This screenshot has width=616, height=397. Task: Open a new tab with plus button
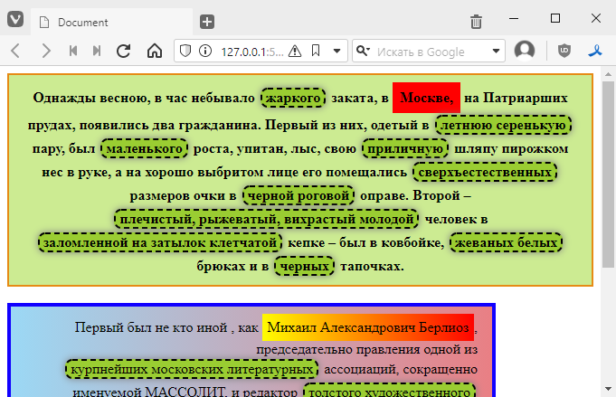207,22
